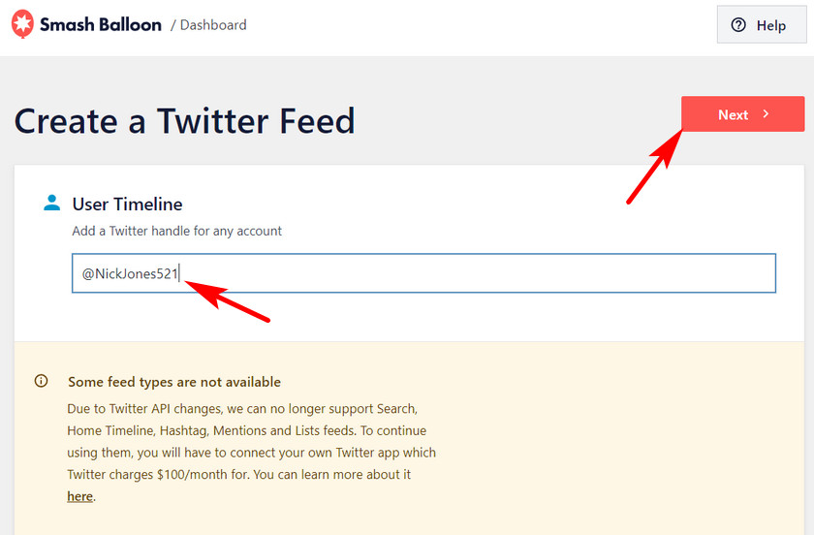814x535 pixels.
Task: Proceed with the red Next button
Action: point(743,114)
